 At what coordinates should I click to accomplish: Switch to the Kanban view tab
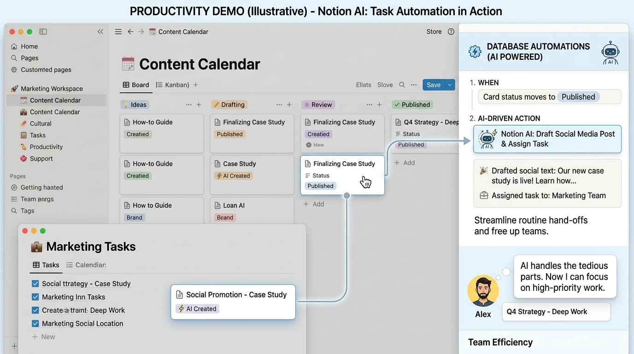[173, 85]
